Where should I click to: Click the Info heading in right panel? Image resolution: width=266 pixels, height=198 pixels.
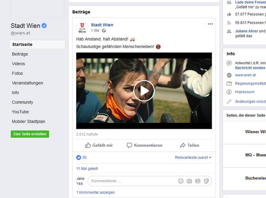231,54
